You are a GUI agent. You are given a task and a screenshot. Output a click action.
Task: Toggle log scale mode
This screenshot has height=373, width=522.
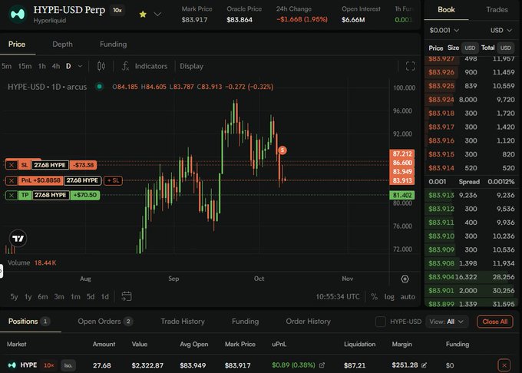click(x=389, y=296)
